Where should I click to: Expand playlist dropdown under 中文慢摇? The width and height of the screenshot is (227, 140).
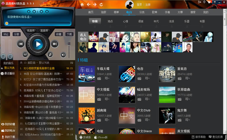[107, 99]
